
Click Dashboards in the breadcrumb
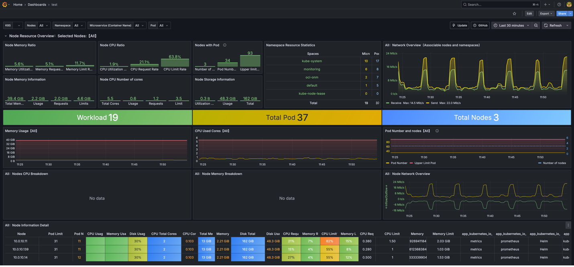tap(36, 4)
